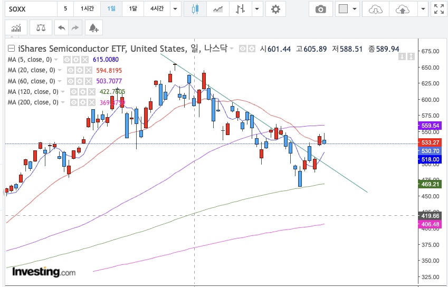Viewport: 448px width, 287px height.
Task: Click the 종589.94 close value
Action: [384, 49]
